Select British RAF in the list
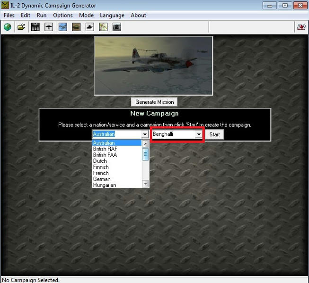 tap(117, 149)
